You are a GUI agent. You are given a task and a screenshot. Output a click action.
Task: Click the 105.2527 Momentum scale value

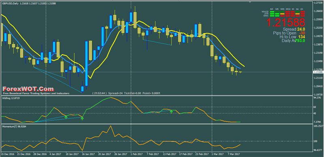coord(318,126)
